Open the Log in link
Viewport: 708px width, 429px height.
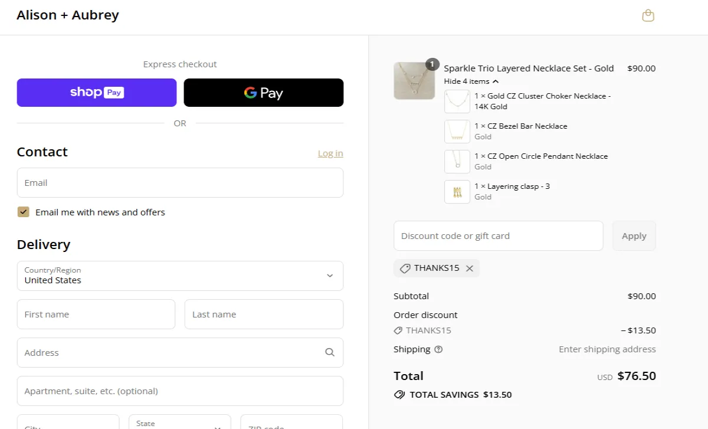click(330, 153)
